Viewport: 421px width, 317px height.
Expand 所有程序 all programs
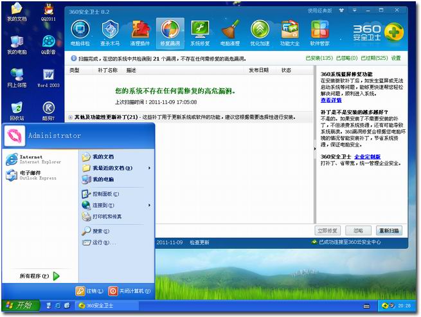tap(39, 276)
